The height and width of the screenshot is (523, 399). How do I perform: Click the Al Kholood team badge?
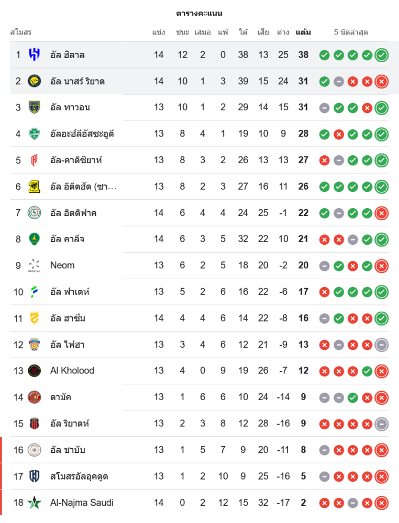[34, 371]
